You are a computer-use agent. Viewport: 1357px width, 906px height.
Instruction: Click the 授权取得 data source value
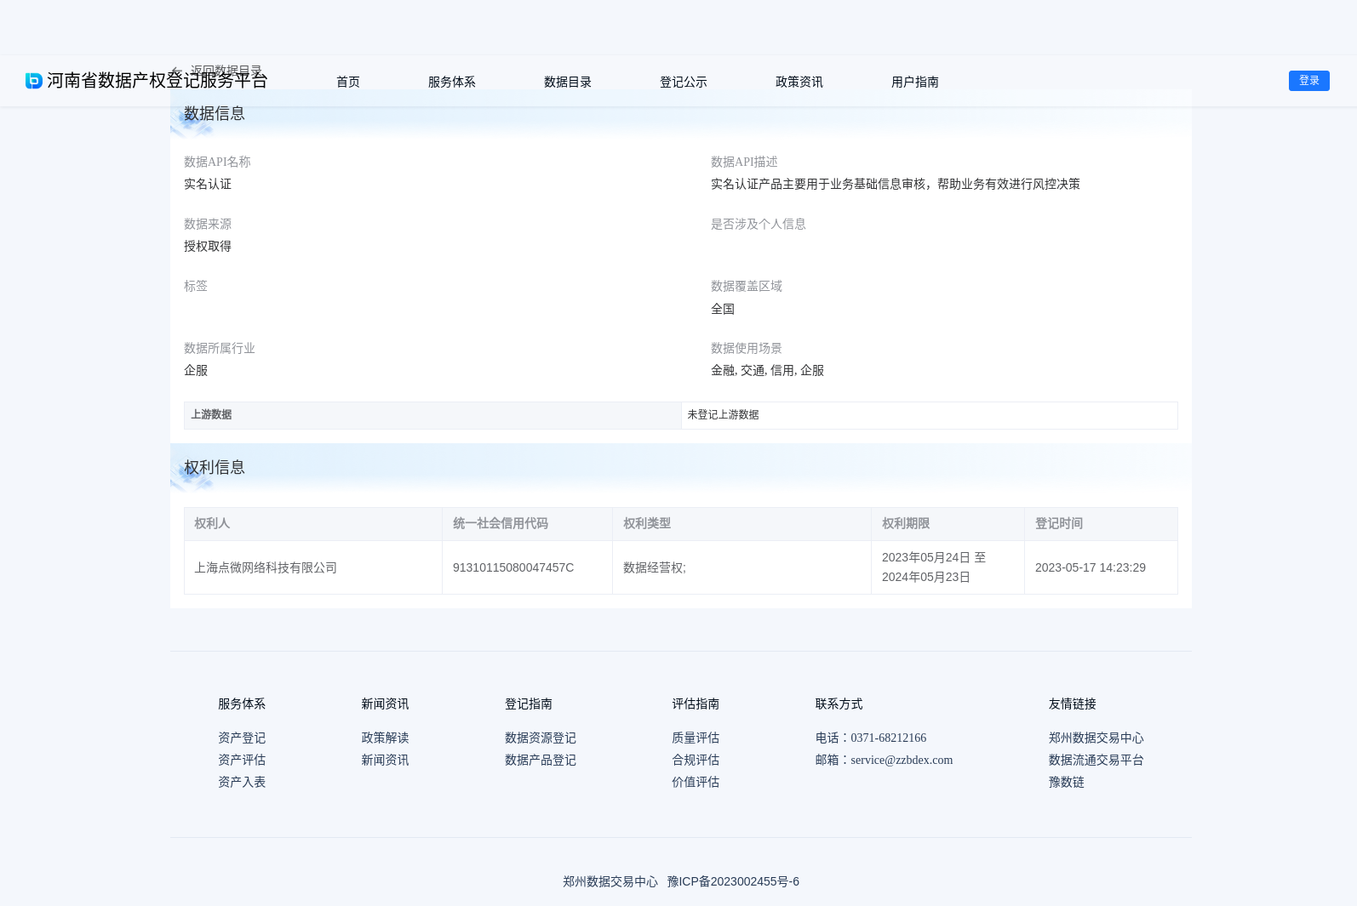coord(208,246)
